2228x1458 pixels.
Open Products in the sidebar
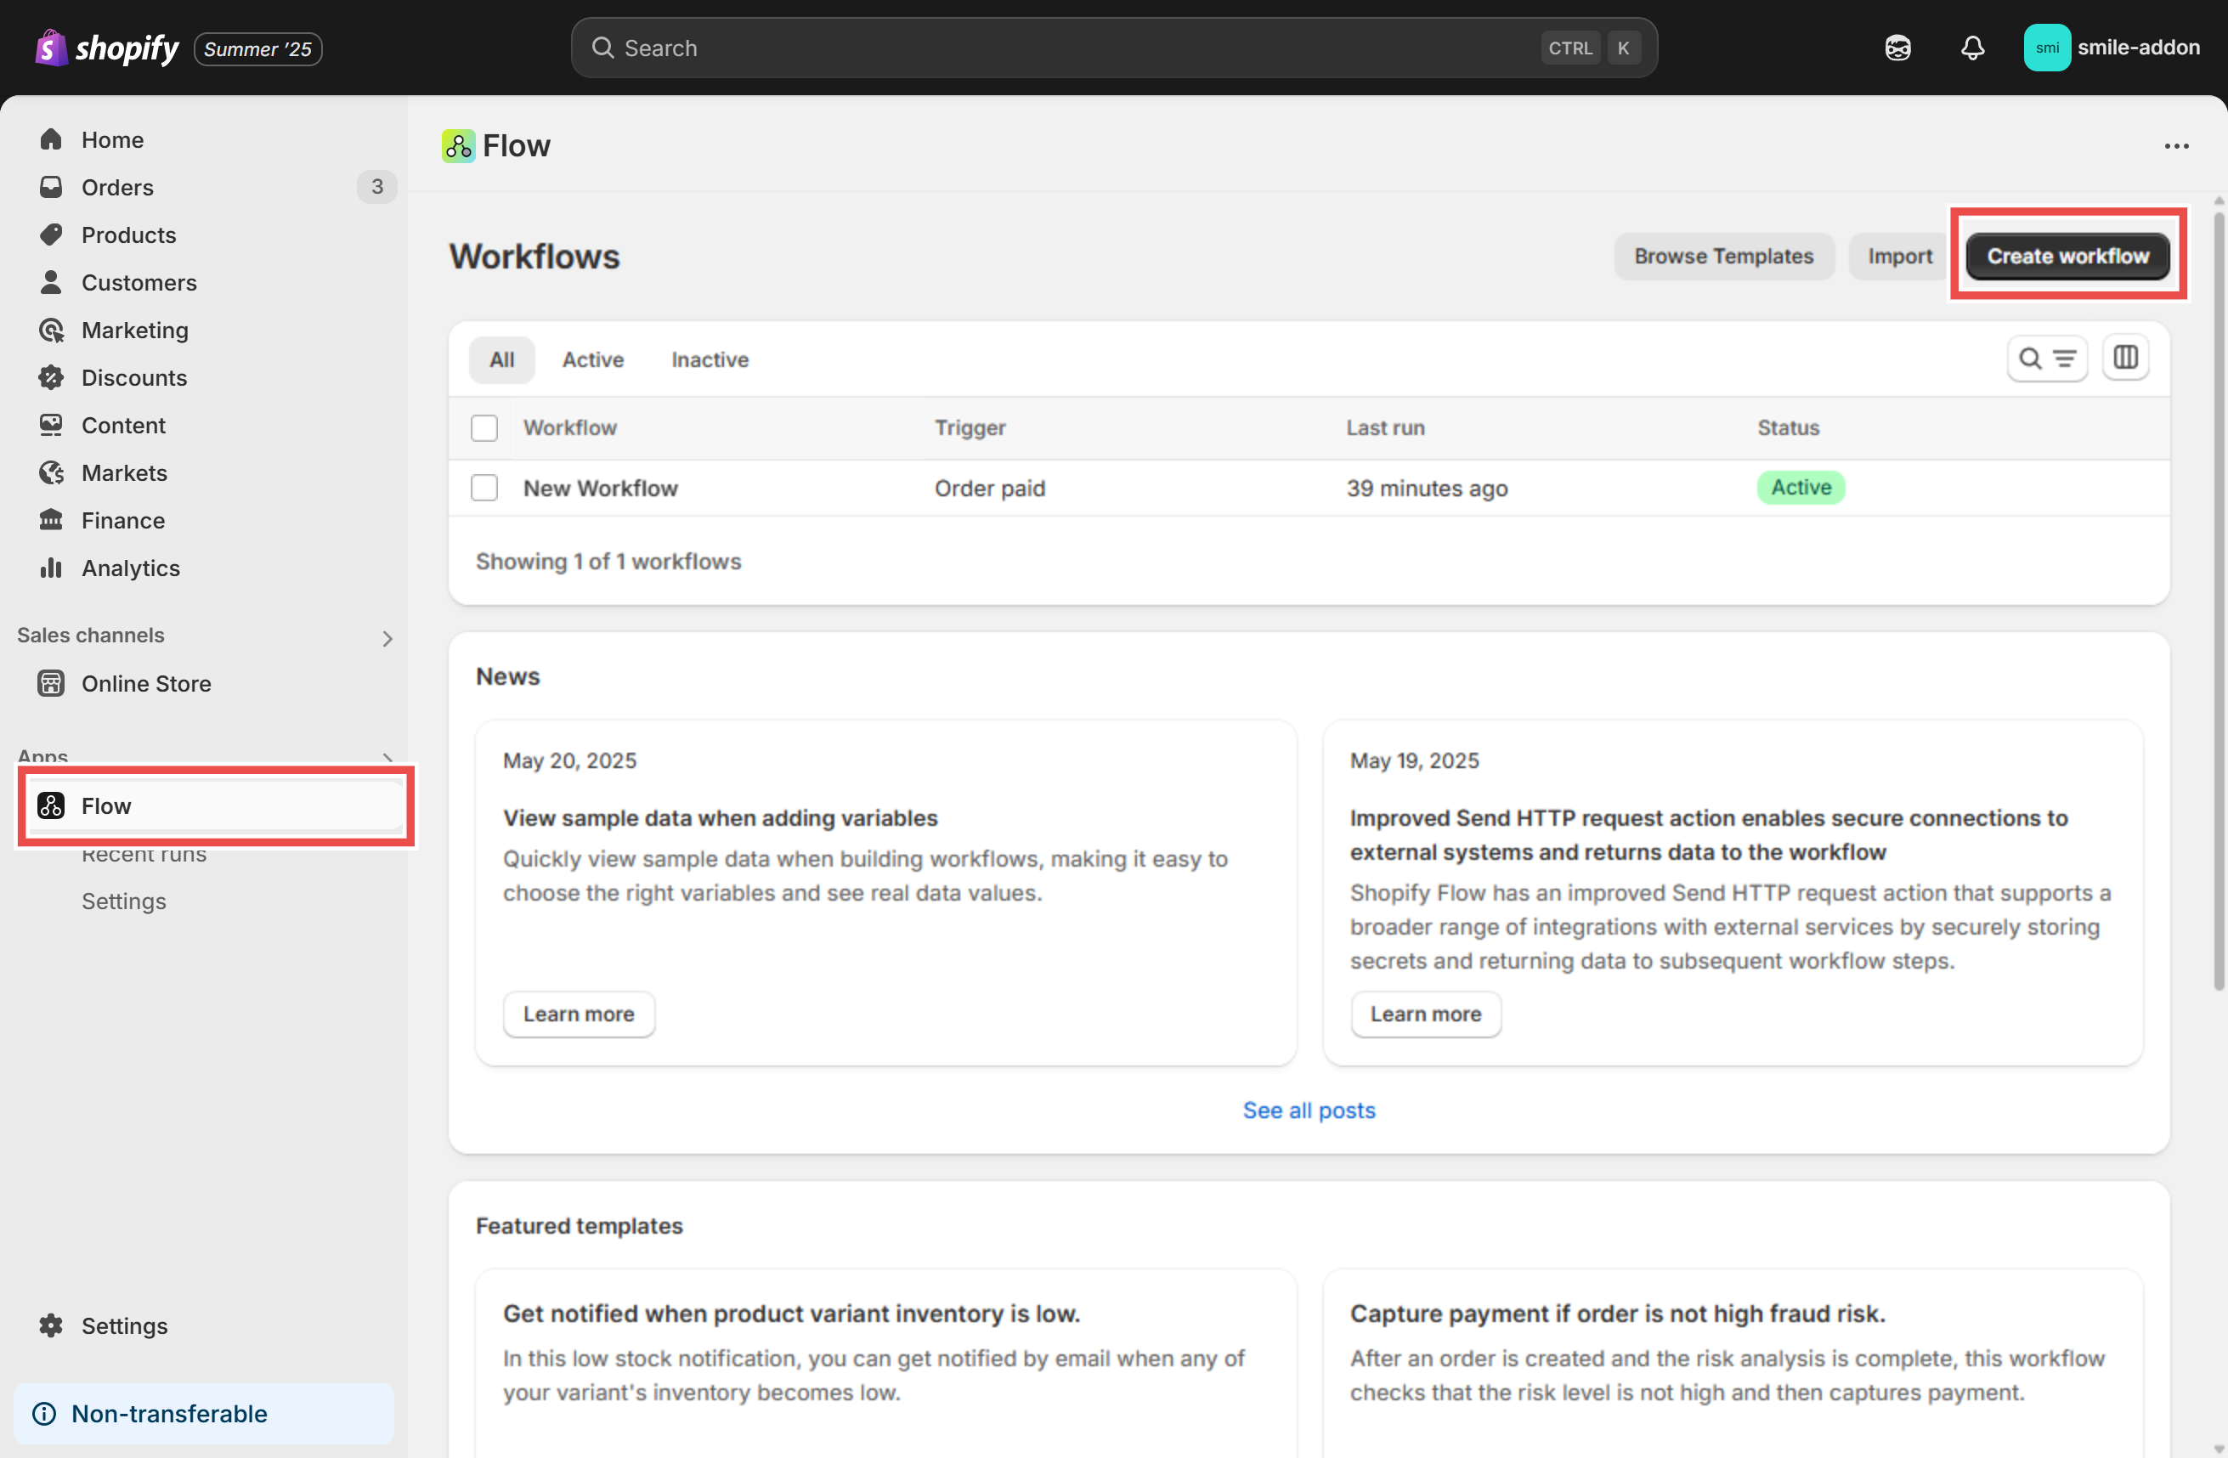tap(128, 235)
